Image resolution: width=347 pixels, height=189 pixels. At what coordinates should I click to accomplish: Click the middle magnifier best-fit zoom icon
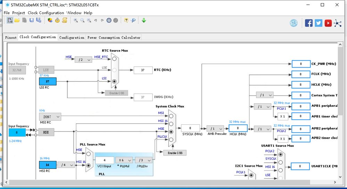(x=82, y=20)
